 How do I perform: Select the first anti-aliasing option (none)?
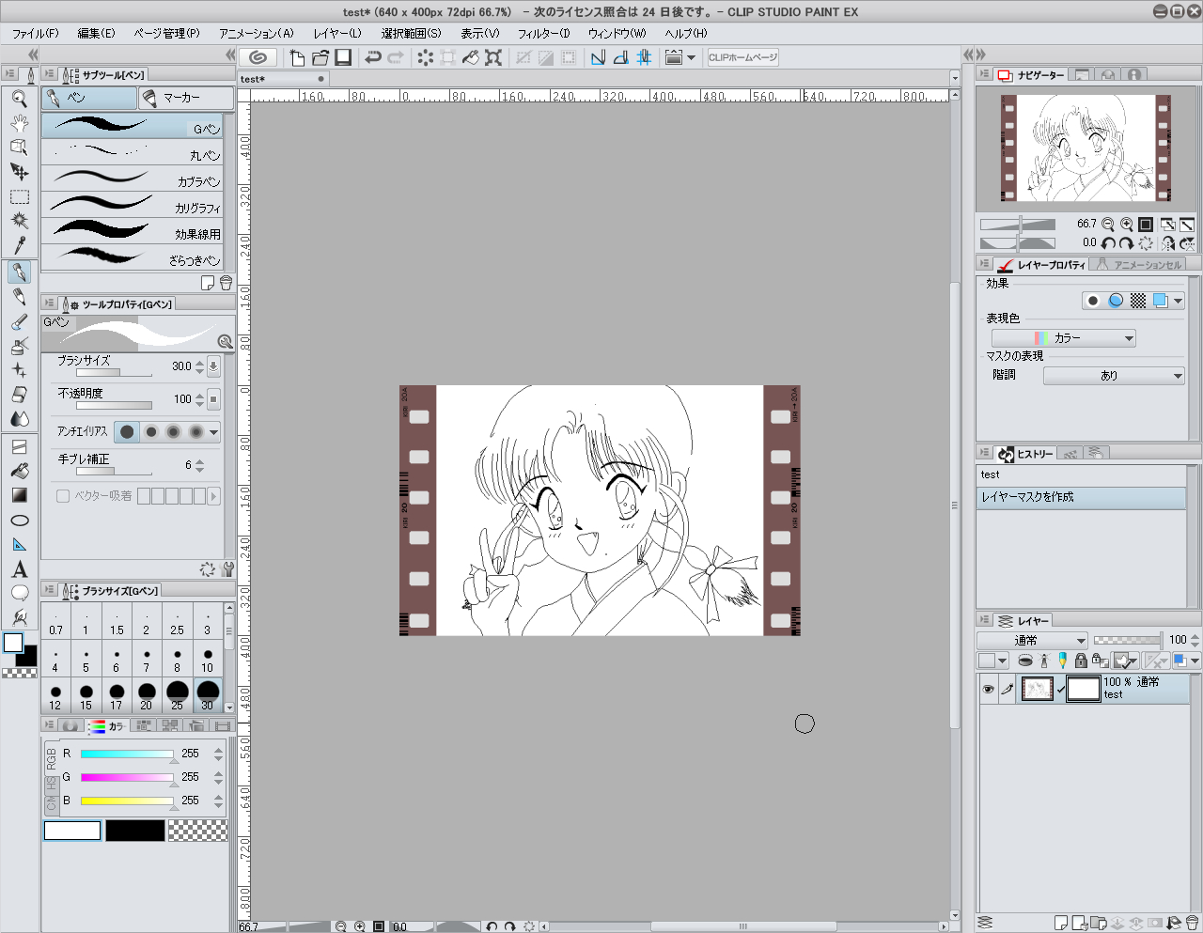127,432
